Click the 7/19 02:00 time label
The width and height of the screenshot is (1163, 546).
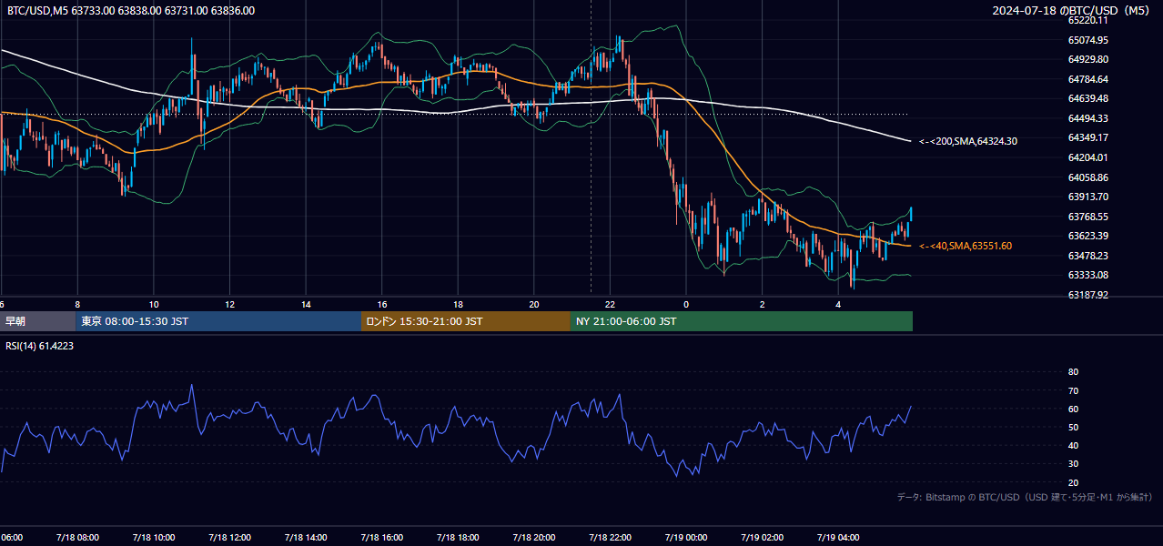point(762,538)
